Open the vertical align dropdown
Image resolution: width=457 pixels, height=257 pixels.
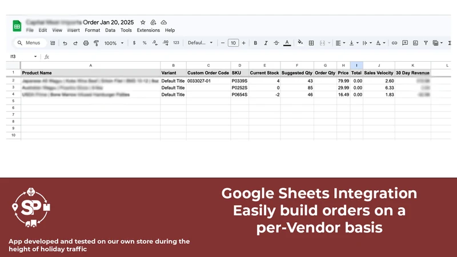click(x=354, y=43)
